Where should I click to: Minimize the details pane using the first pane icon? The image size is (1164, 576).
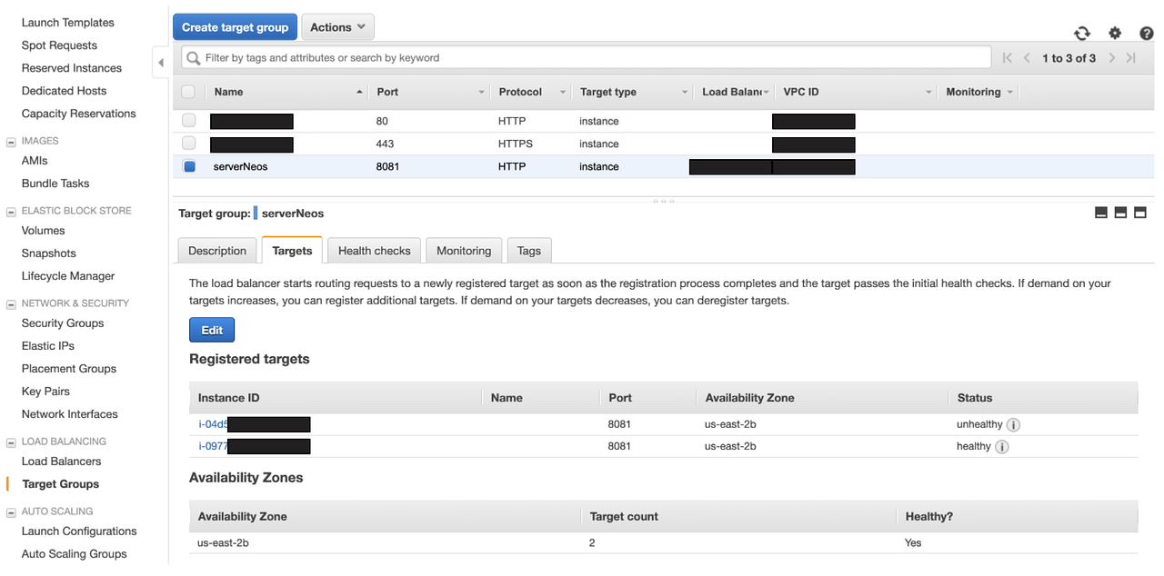tap(1100, 212)
